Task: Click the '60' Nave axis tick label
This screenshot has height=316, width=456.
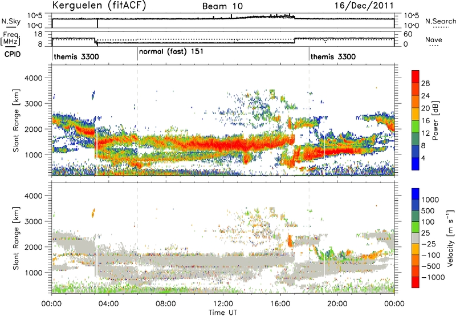Action: 408,34
